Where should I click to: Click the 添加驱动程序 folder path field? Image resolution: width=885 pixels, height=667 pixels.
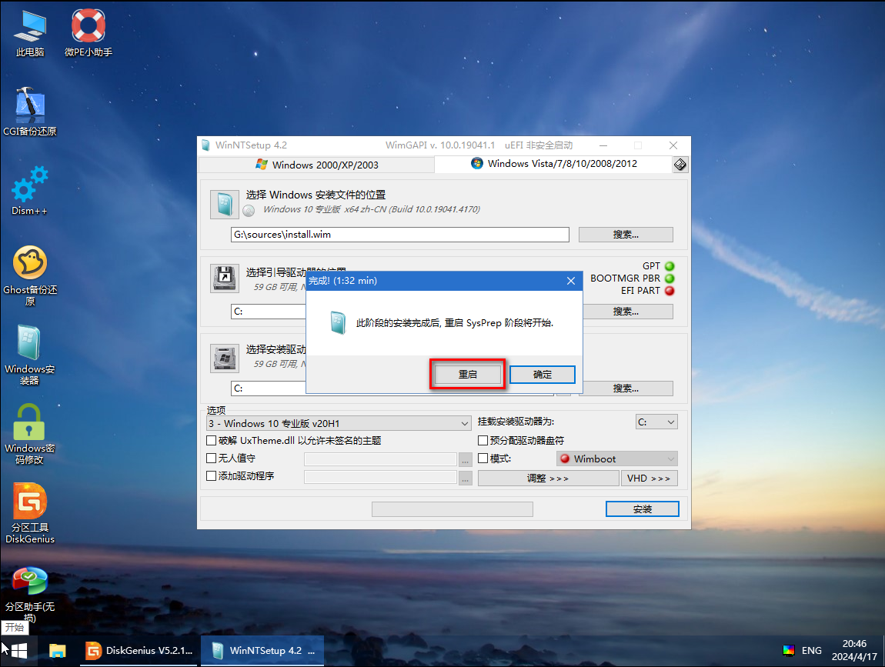(380, 478)
